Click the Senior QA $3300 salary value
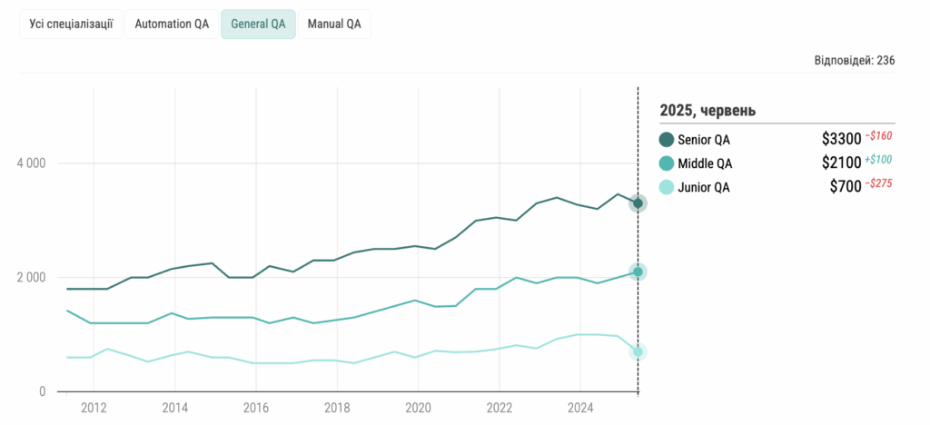 pyautogui.click(x=841, y=140)
